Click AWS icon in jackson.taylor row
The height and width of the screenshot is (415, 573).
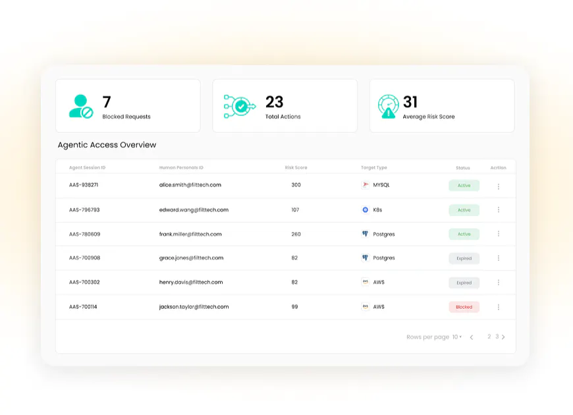click(365, 306)
